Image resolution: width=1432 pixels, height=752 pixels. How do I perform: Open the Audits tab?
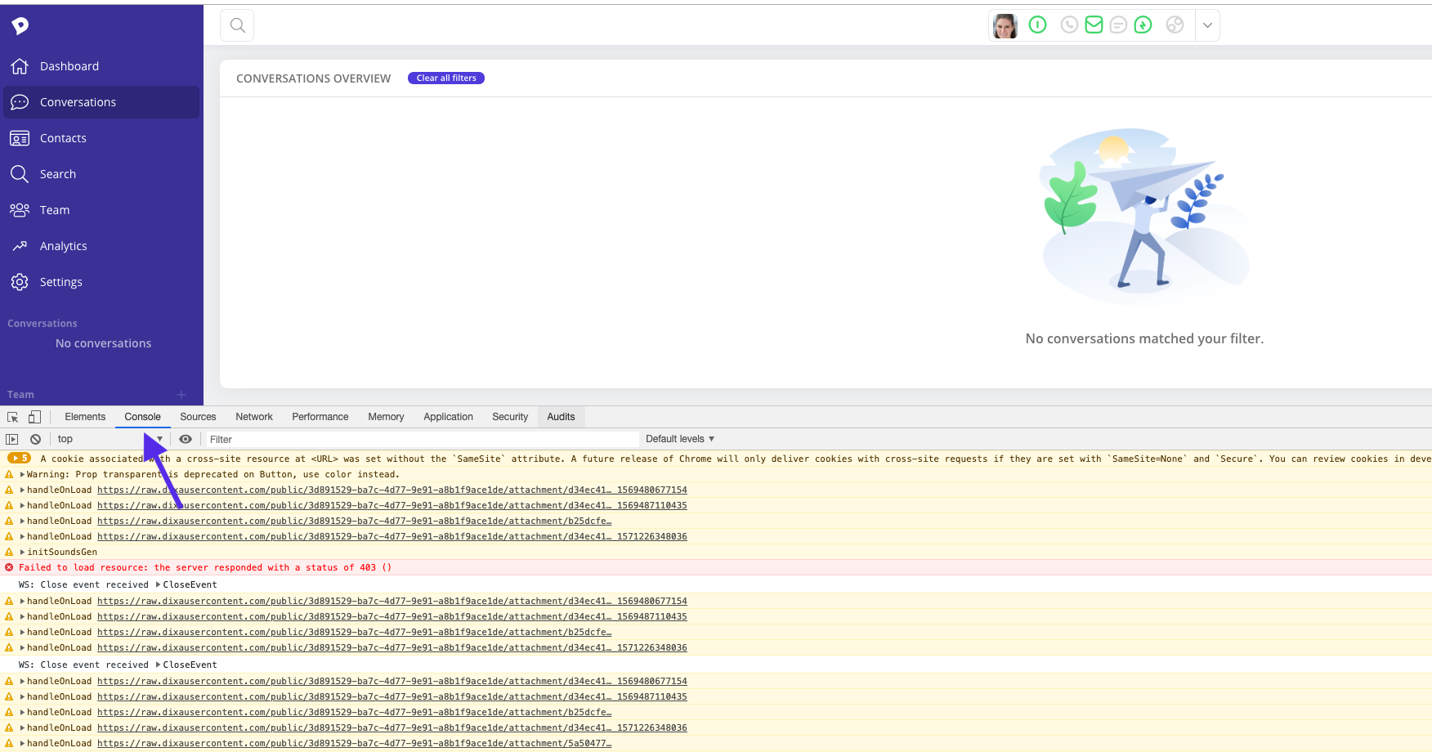click(561, 417)
